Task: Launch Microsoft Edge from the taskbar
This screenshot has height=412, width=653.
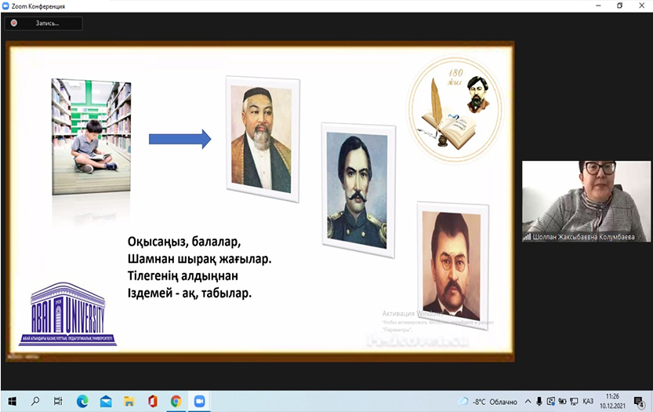Action: [82, 401]
